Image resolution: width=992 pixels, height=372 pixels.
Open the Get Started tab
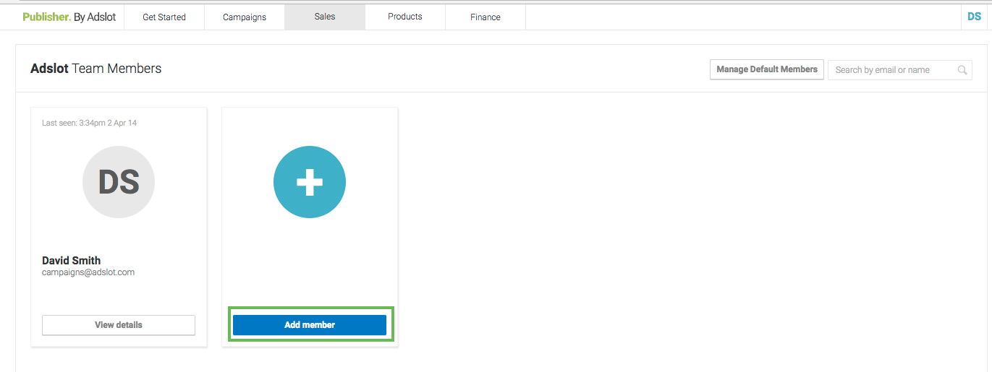tap(164, 17)
